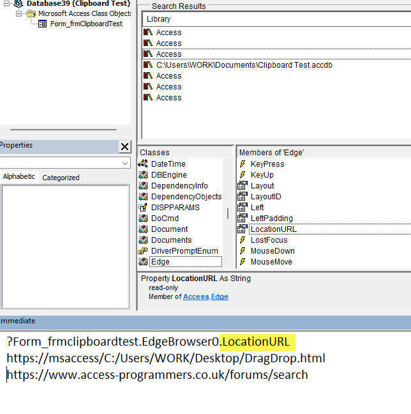The image size is (411, 414).
Task: Select the Database39 project icon
Action: point(18,3)
